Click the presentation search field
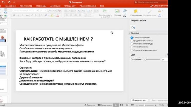The width and height of the screenshot is (191, 107). click(150, 2)
